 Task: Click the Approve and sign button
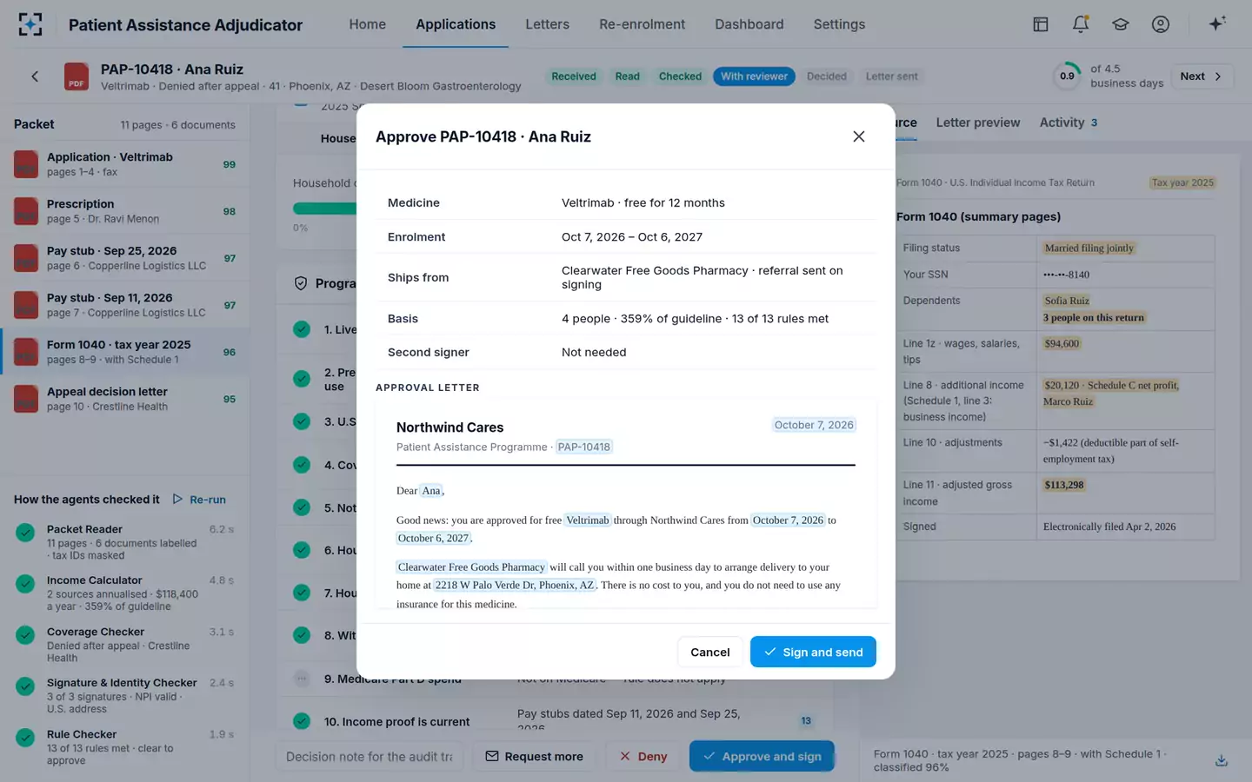tap(762, 756)
